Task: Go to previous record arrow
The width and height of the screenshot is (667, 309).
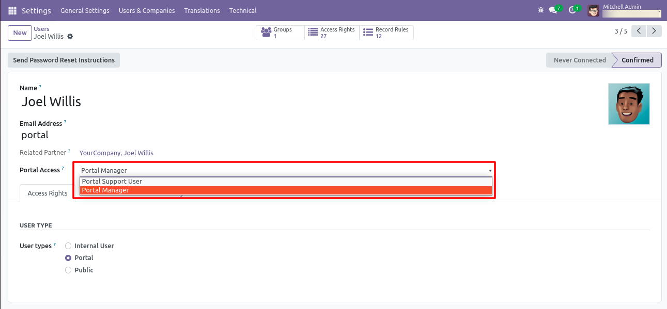Action: [x=639, y=31]
